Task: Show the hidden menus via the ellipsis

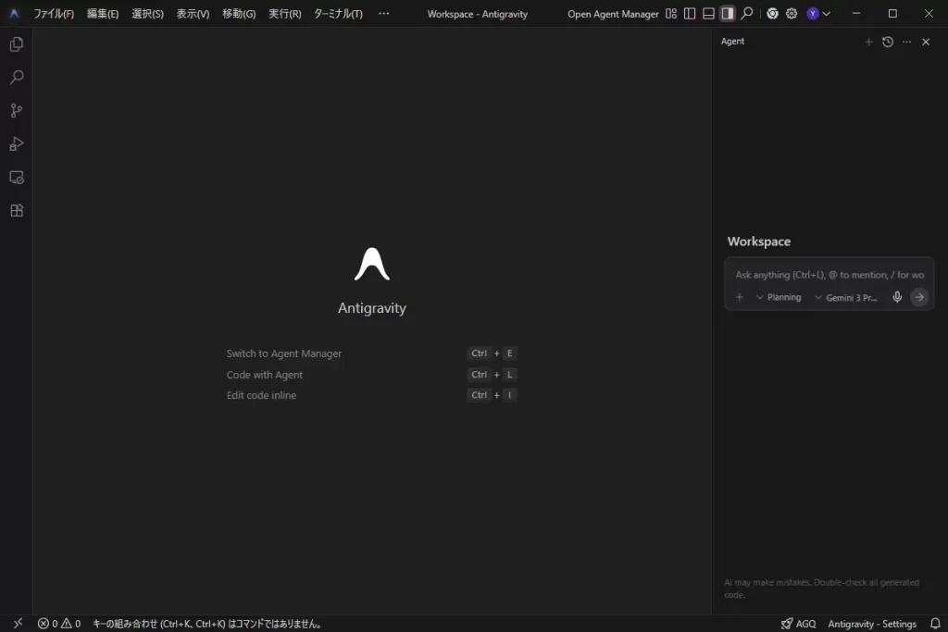Action: [384, 13]
